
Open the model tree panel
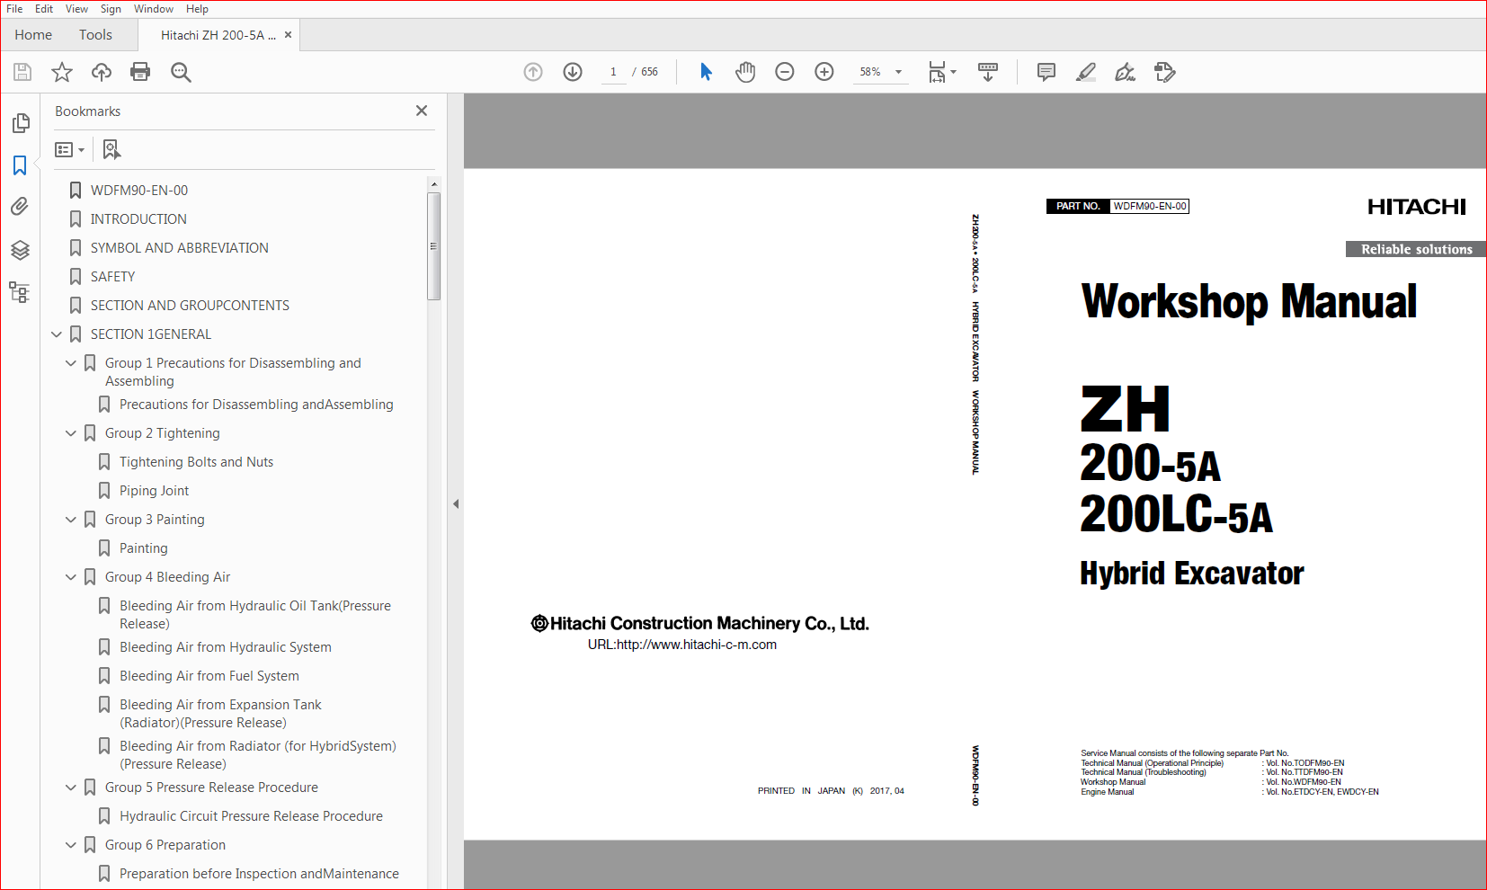click(x=20, y=292)
